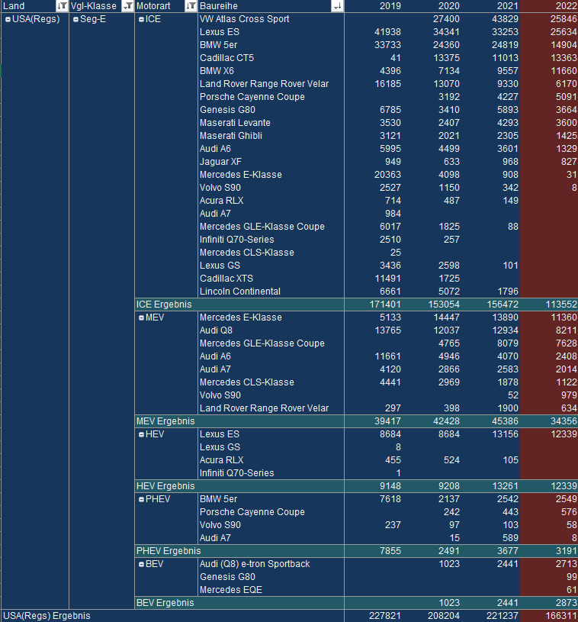Select cell value 11660 for BMW X6
The width and height of the screenshot is (578, 622).
tap(564, 71)
